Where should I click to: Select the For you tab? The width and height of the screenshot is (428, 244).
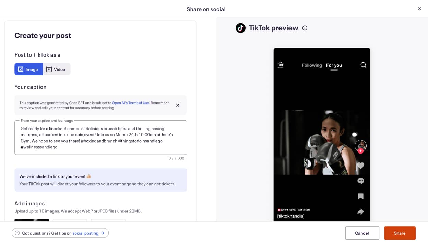(x=334, y=65)
